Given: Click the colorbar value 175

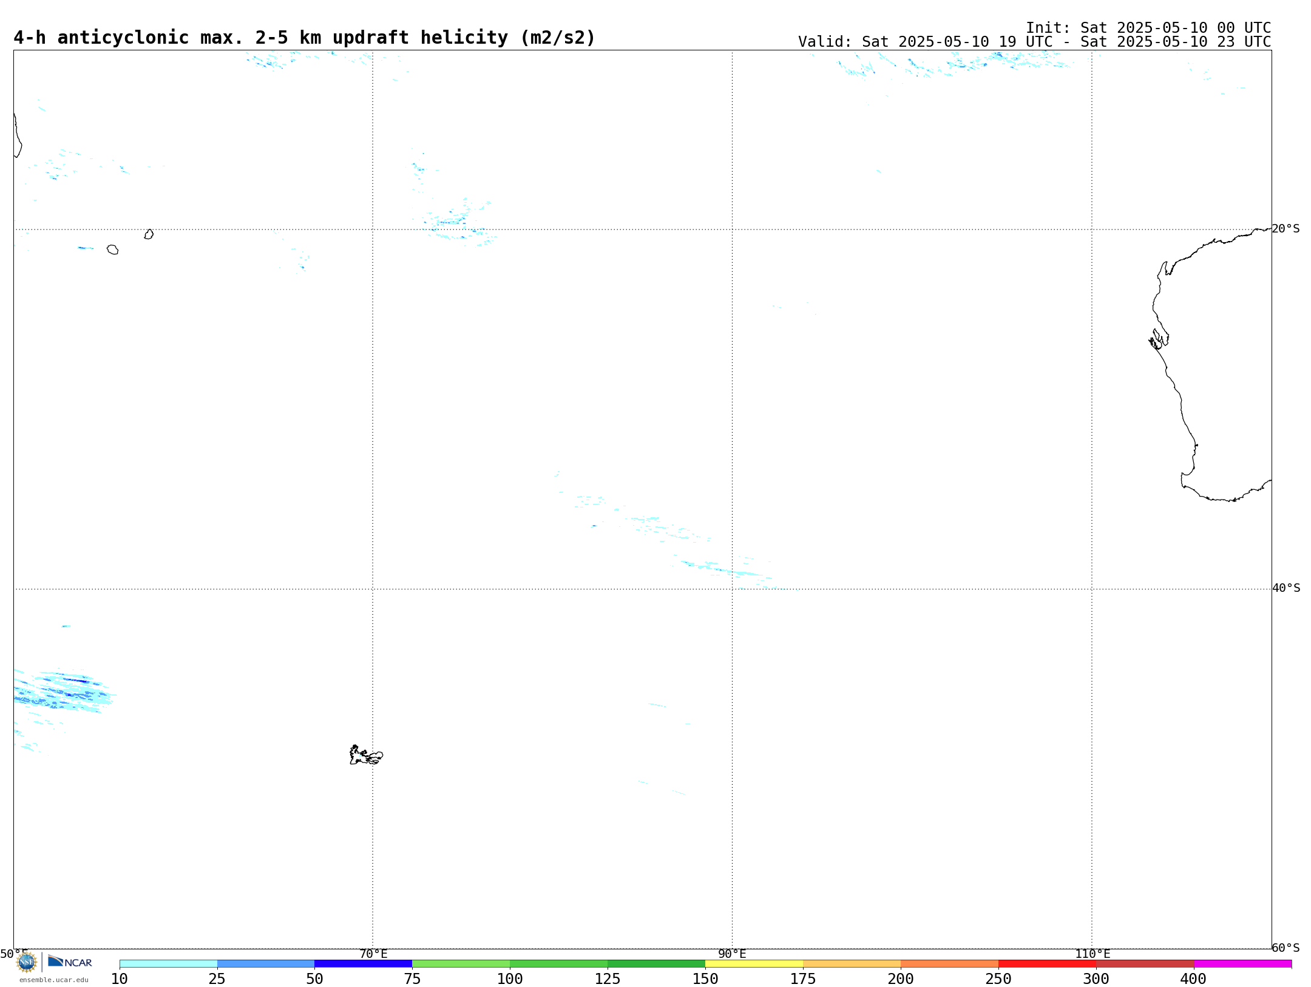Looking at the screenshot, I should [x=803, y=979].
